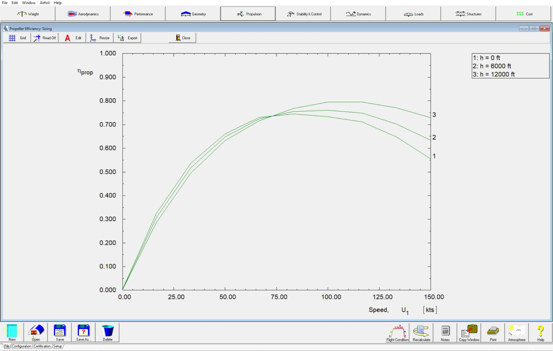Click the Copy Window icon
The height and width of the screenshot is (351, 553).
click(469, 332)
